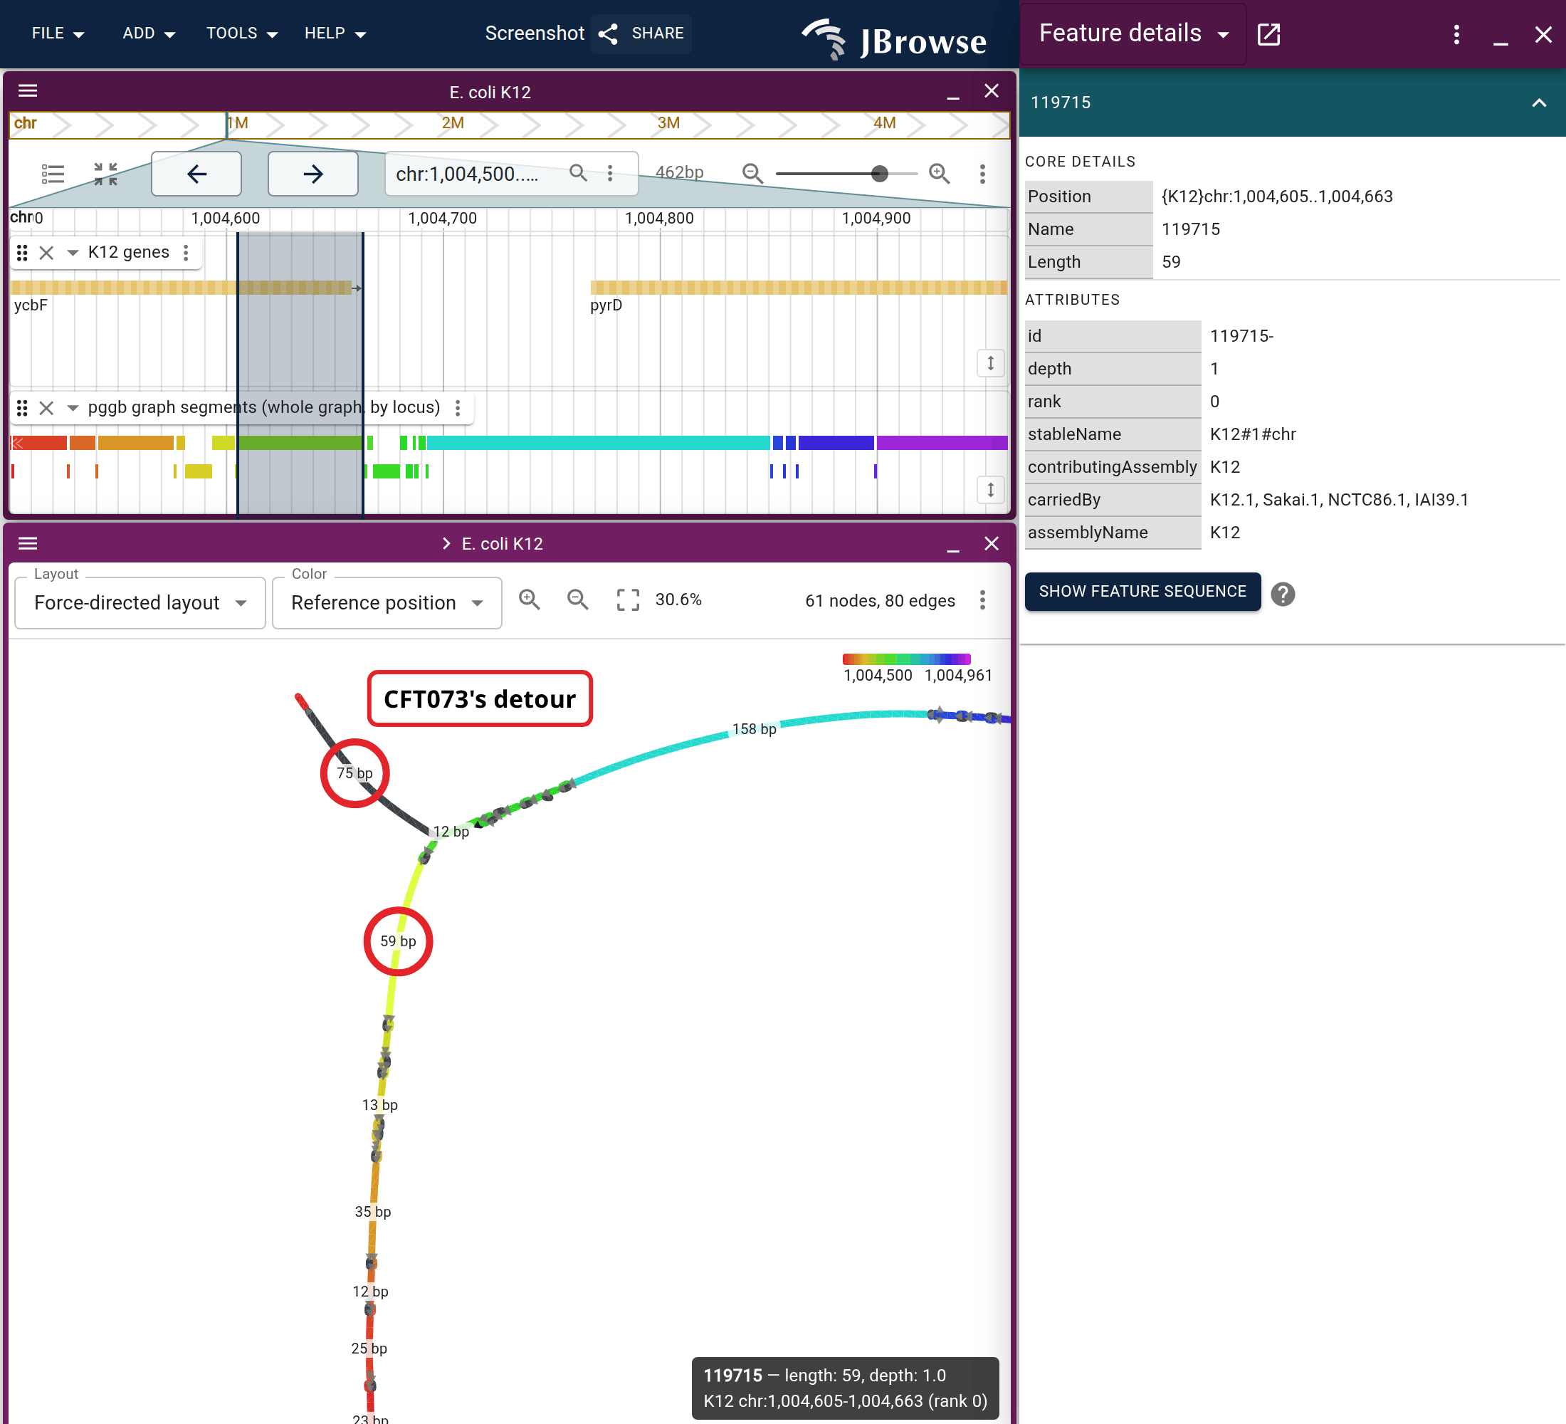Close the pggb graph segments track
Viewport: 1566px width, 1424px height.
click(46, 408)
